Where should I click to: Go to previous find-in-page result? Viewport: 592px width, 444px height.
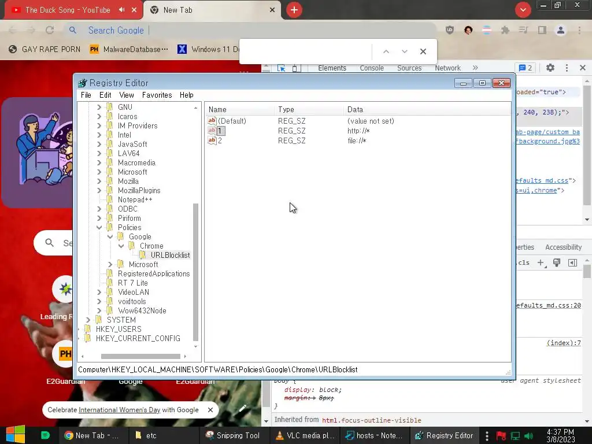click(x=386, y=51)
